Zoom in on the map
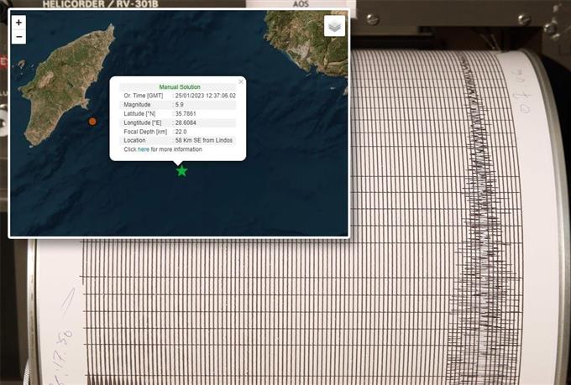571x385 pixels. (19, 23)
